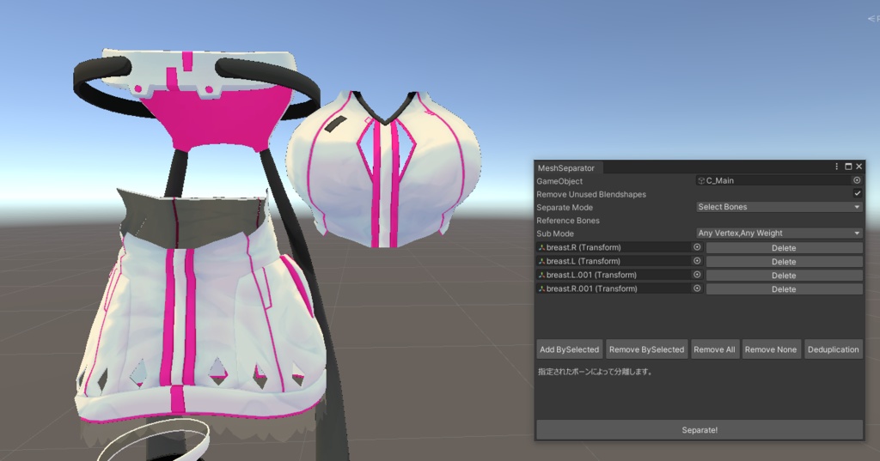Click the Remove BySelected button
Image resolution: width=880 pixels, height=461 pixels.
646,349
